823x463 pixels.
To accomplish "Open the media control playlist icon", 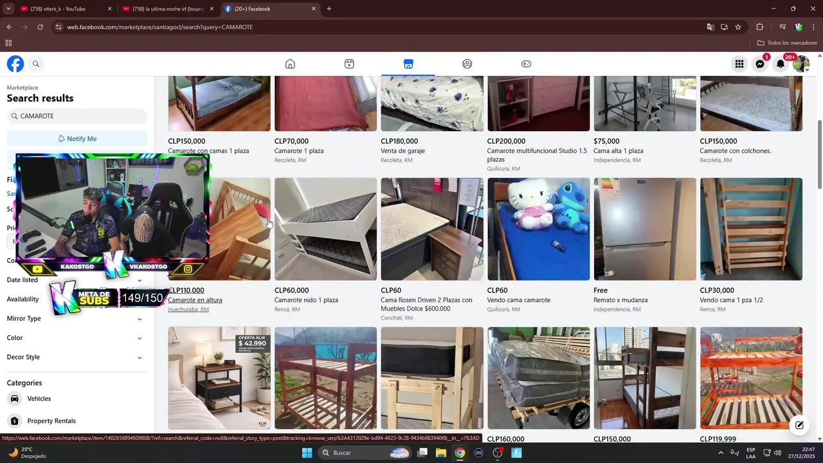I will 782,27.
